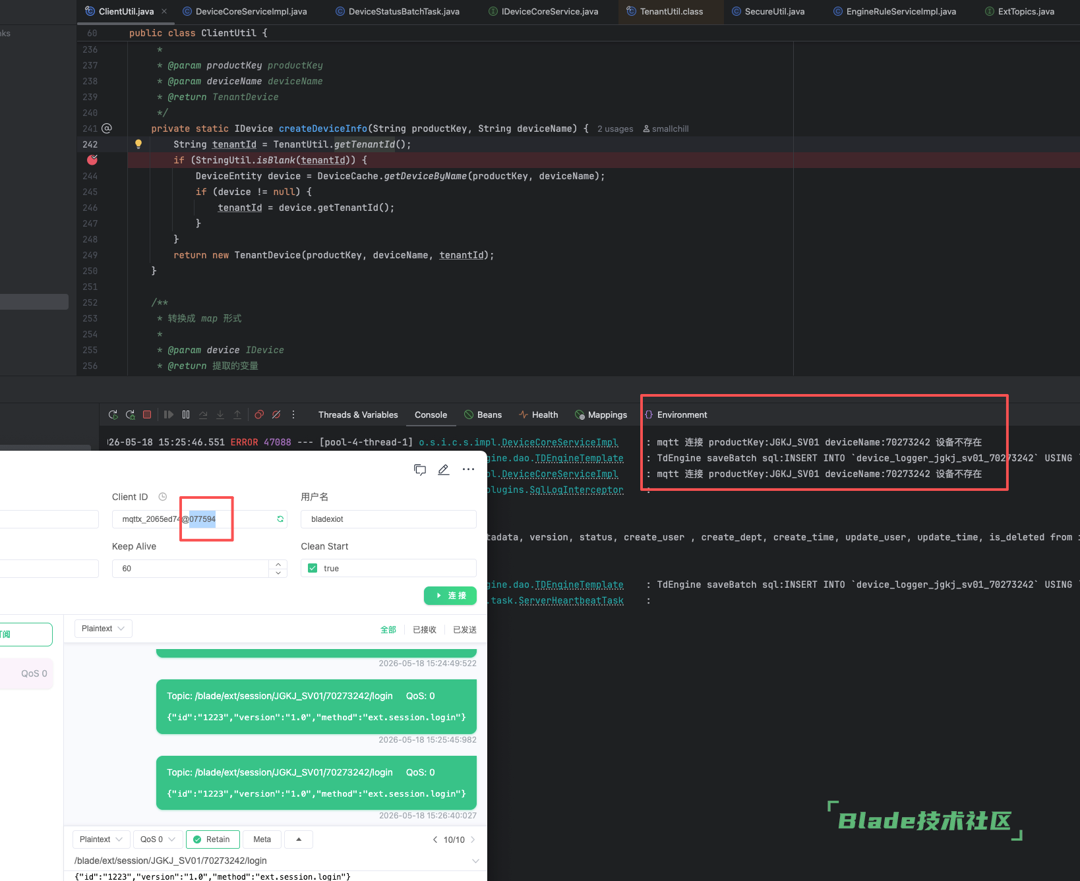Open the SecureUtil.java editor tab
Viewport: 1080px width, 881px height.
(768, 11)
